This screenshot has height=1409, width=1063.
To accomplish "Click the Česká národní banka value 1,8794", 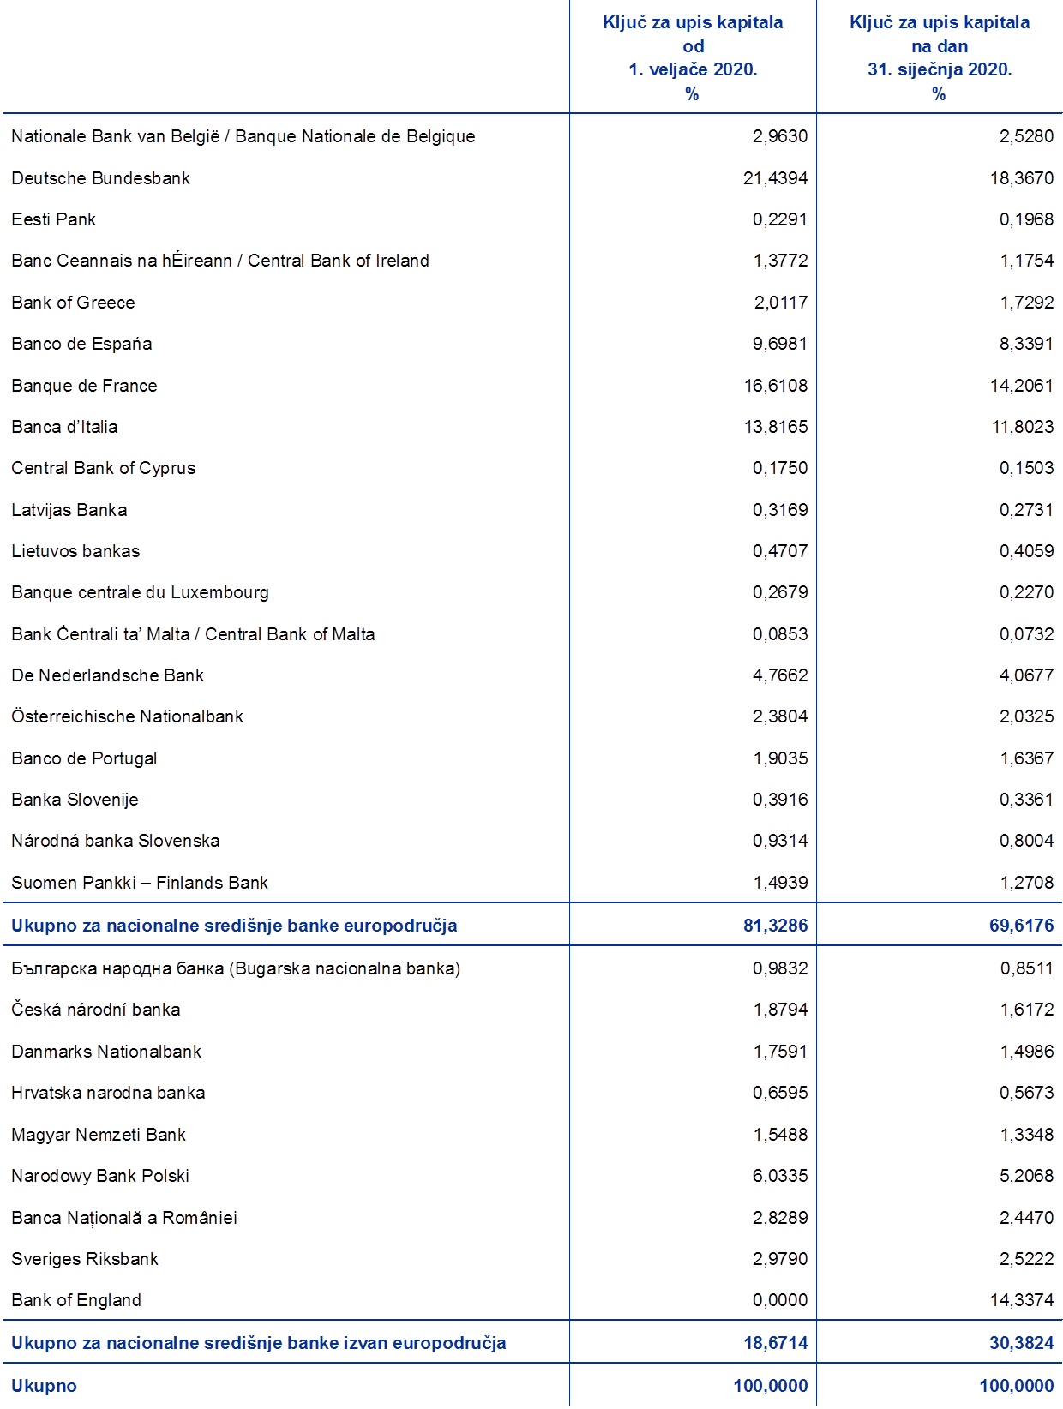I will tap(780, 1010).
